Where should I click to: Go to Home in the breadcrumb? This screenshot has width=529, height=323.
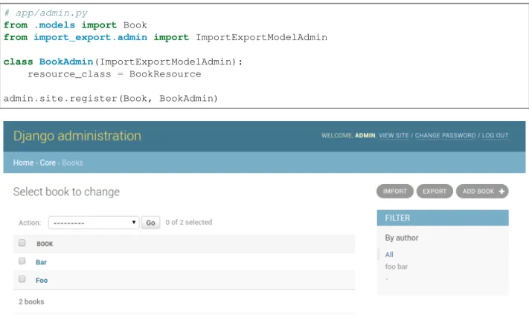click(23, 163)
